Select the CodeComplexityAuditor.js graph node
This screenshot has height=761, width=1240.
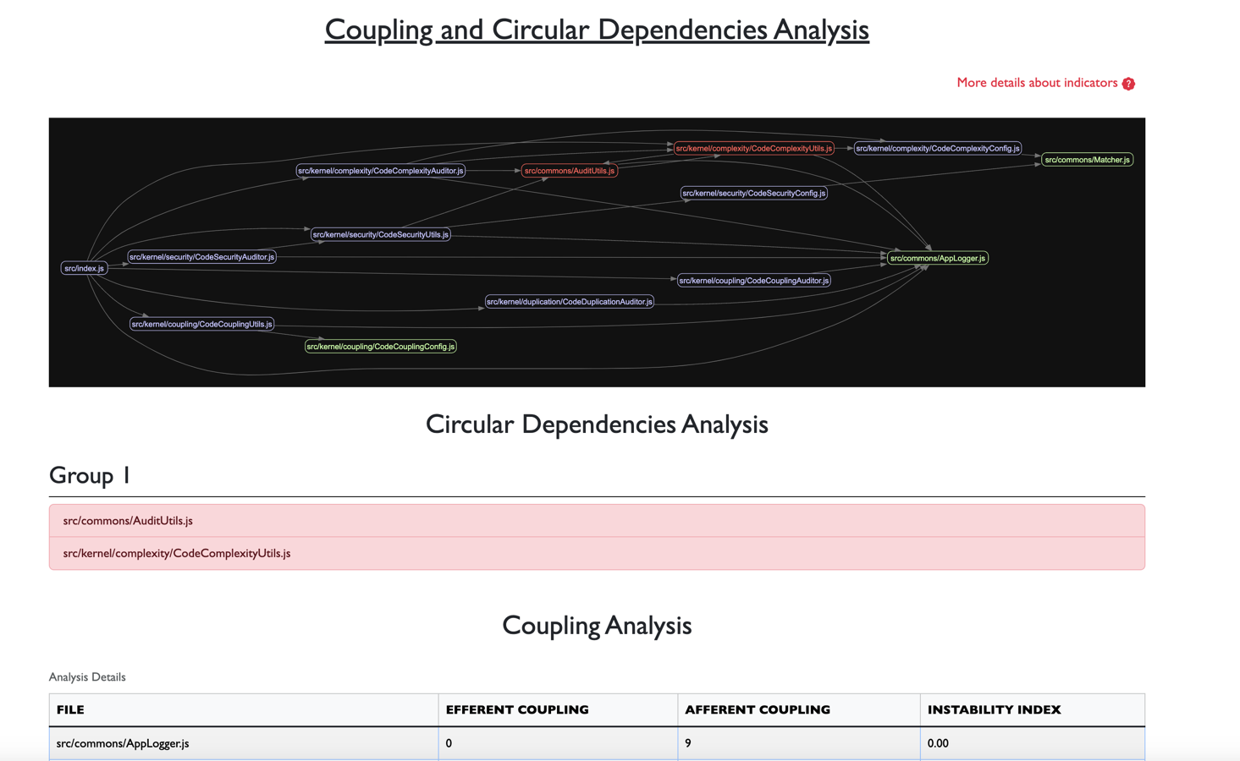(x=380, y=171)
